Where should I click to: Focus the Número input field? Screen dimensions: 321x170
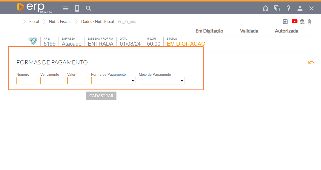[27, 81]
